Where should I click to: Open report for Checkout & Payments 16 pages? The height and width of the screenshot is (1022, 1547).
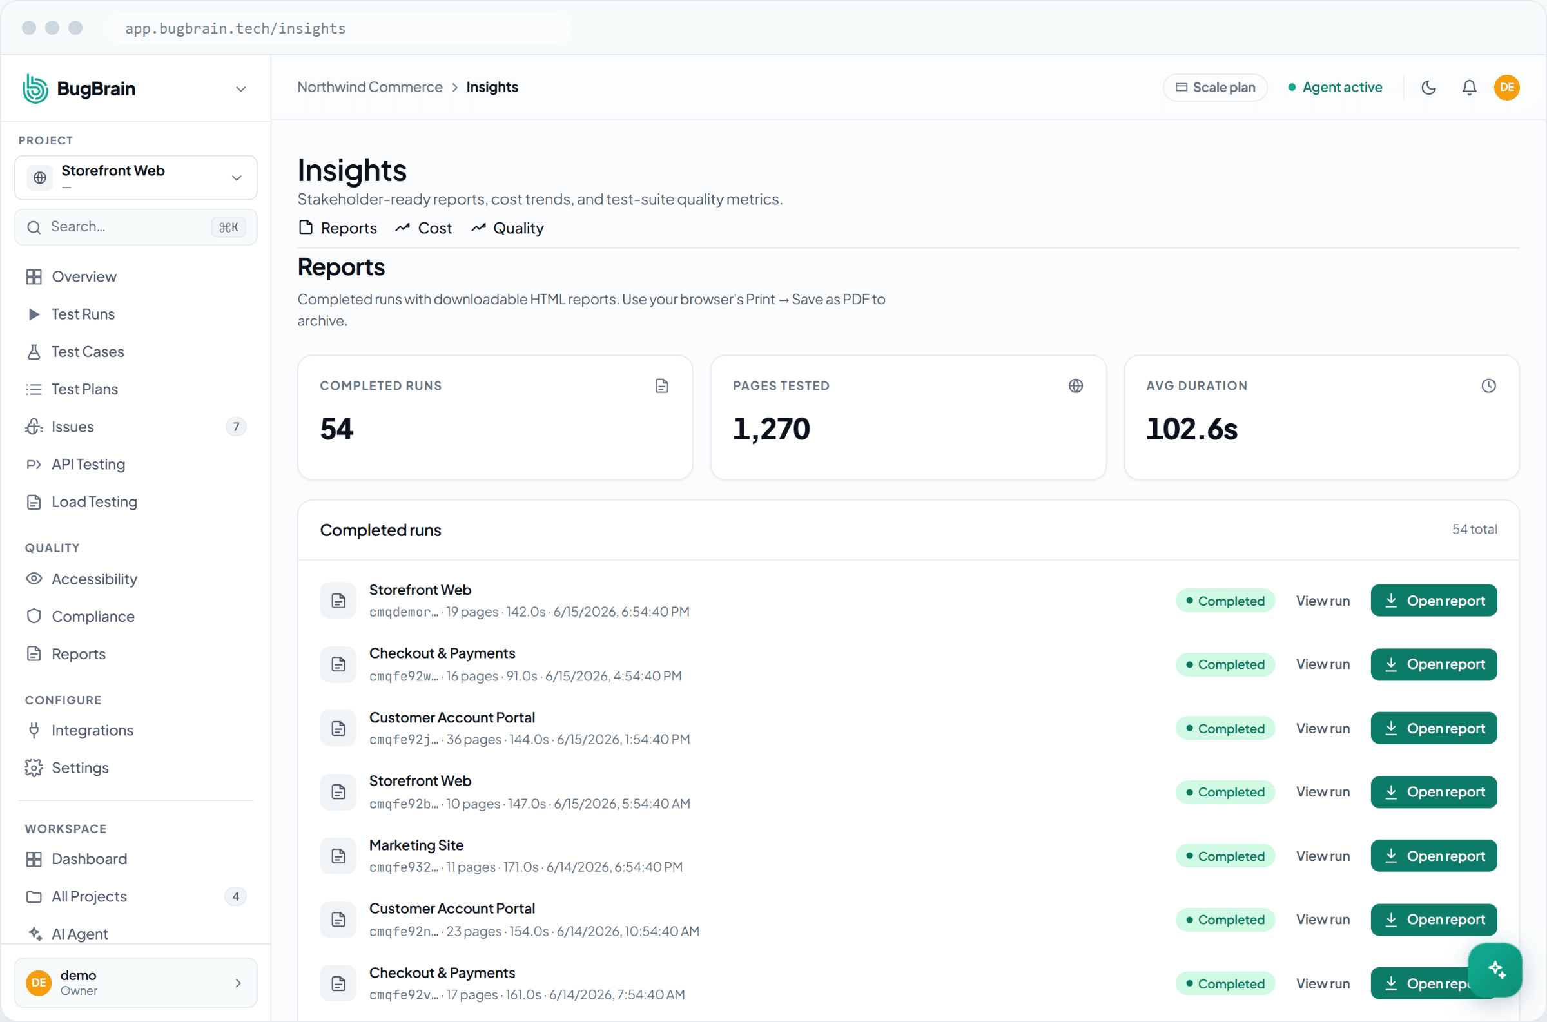coord(1434,664)
